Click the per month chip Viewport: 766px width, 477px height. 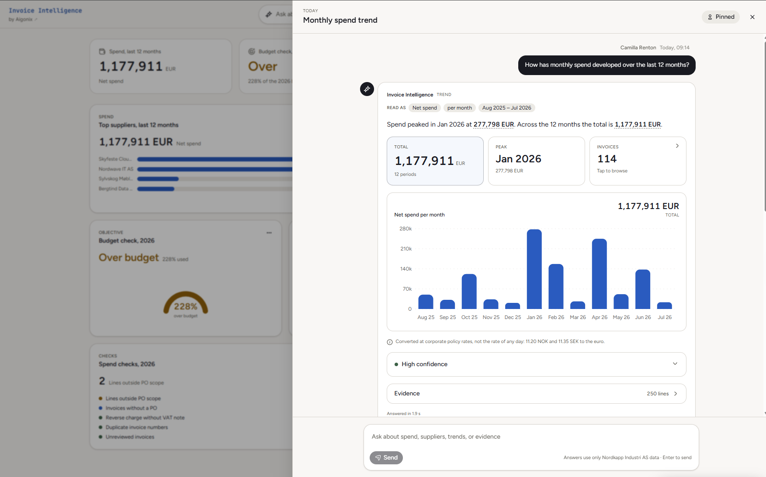coord(459,108)
